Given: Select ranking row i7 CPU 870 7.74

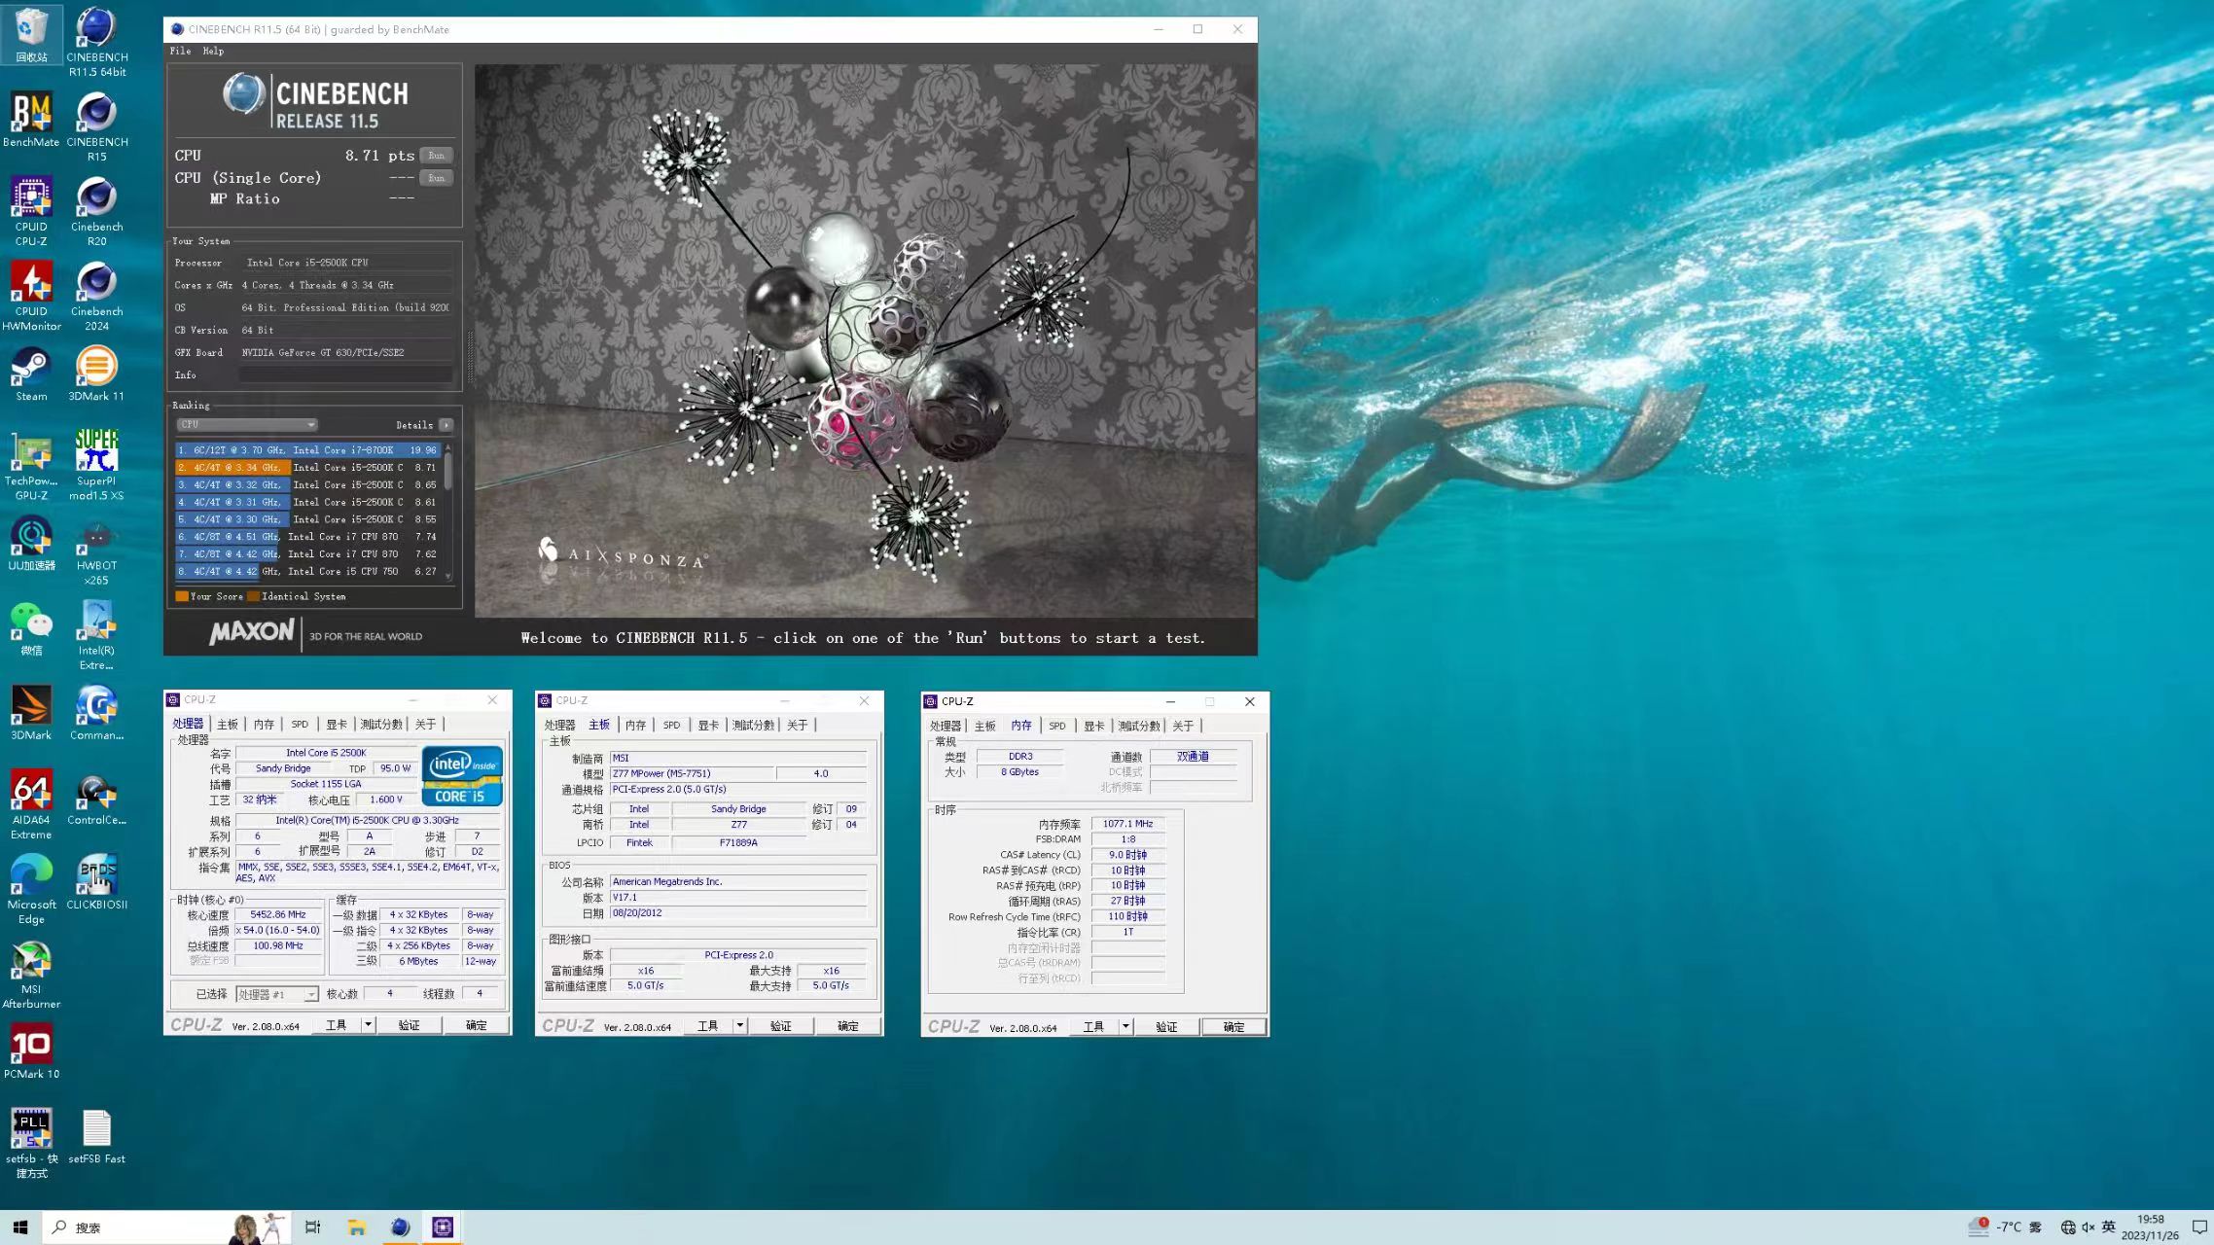Looking at the screenshot, I should click(x=308, y=537).
